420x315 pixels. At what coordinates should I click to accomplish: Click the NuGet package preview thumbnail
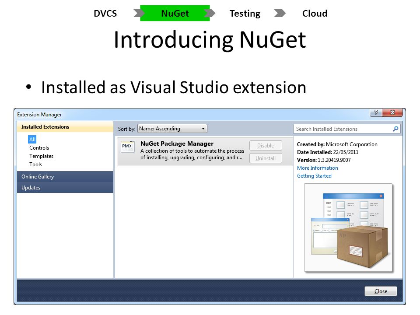349,228
